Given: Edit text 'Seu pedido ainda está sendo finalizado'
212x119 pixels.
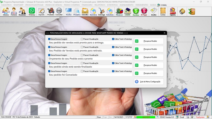Looking at the screenshot, I should [x=90, y=67].
